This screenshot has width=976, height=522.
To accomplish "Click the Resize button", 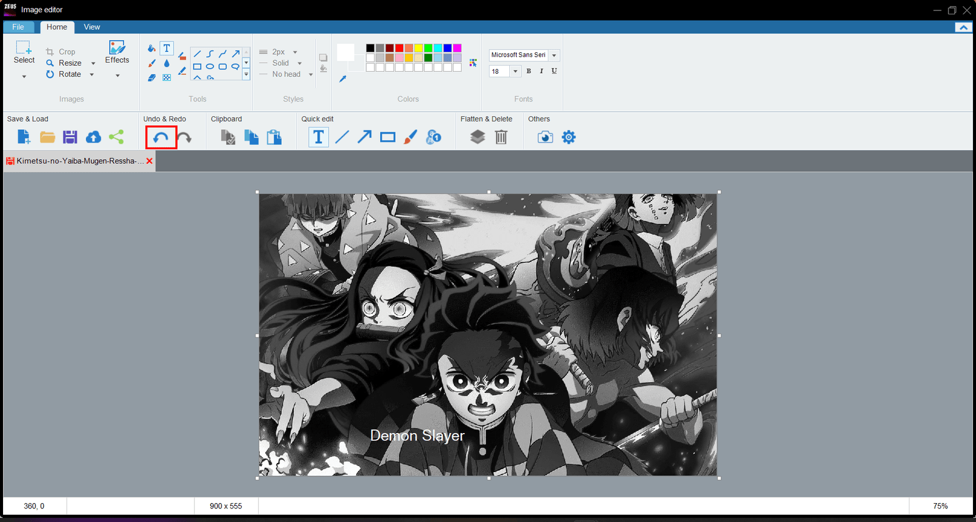I will (64, 63).
